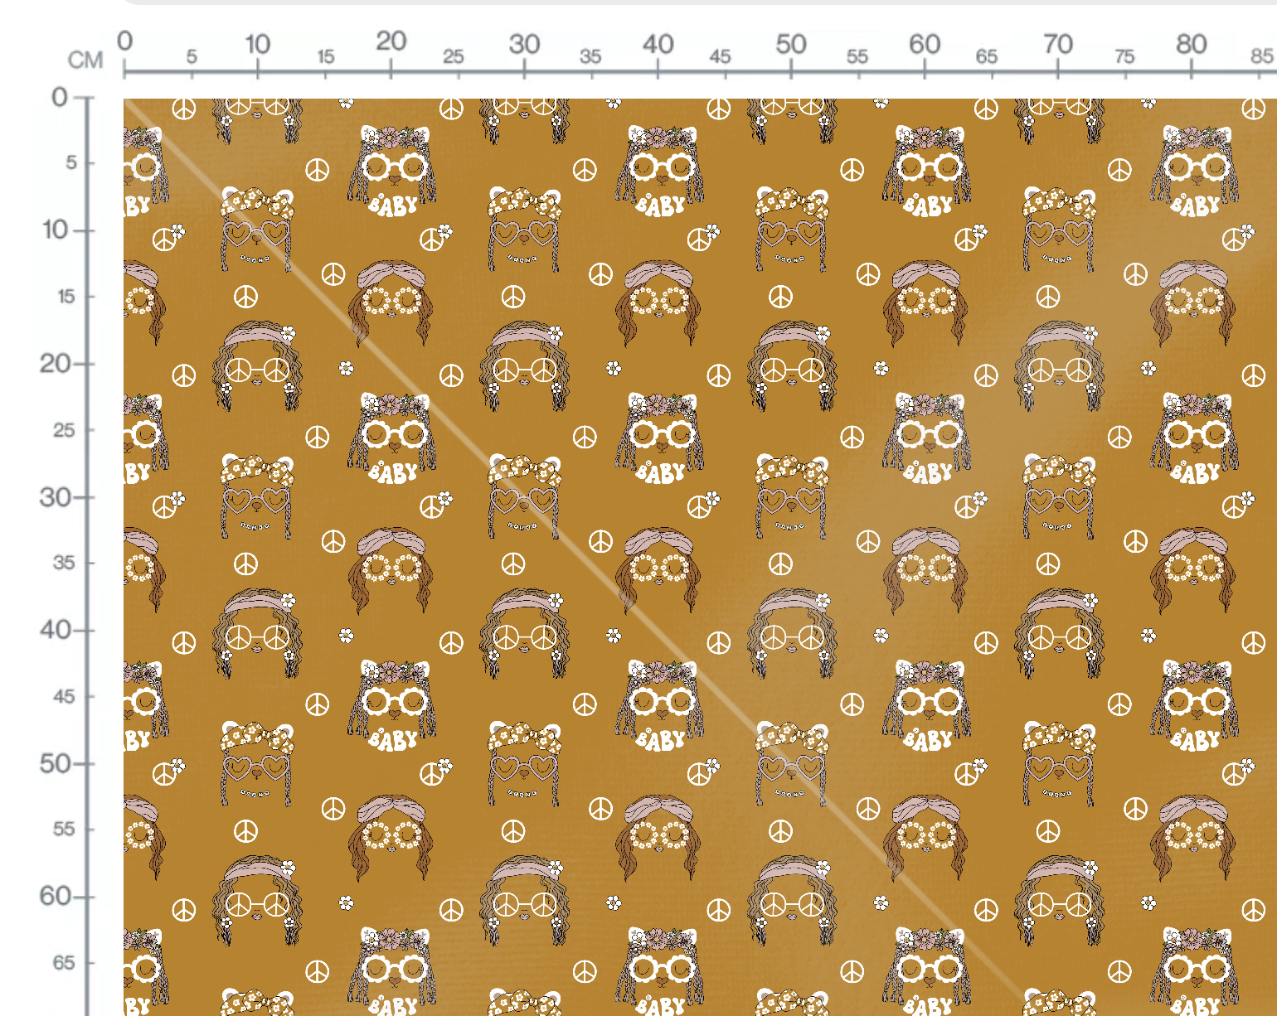The image size is (1277, 1016).
Task: Choose the 60 mark on horizontal ruler
Action: (x=925, y=43)
